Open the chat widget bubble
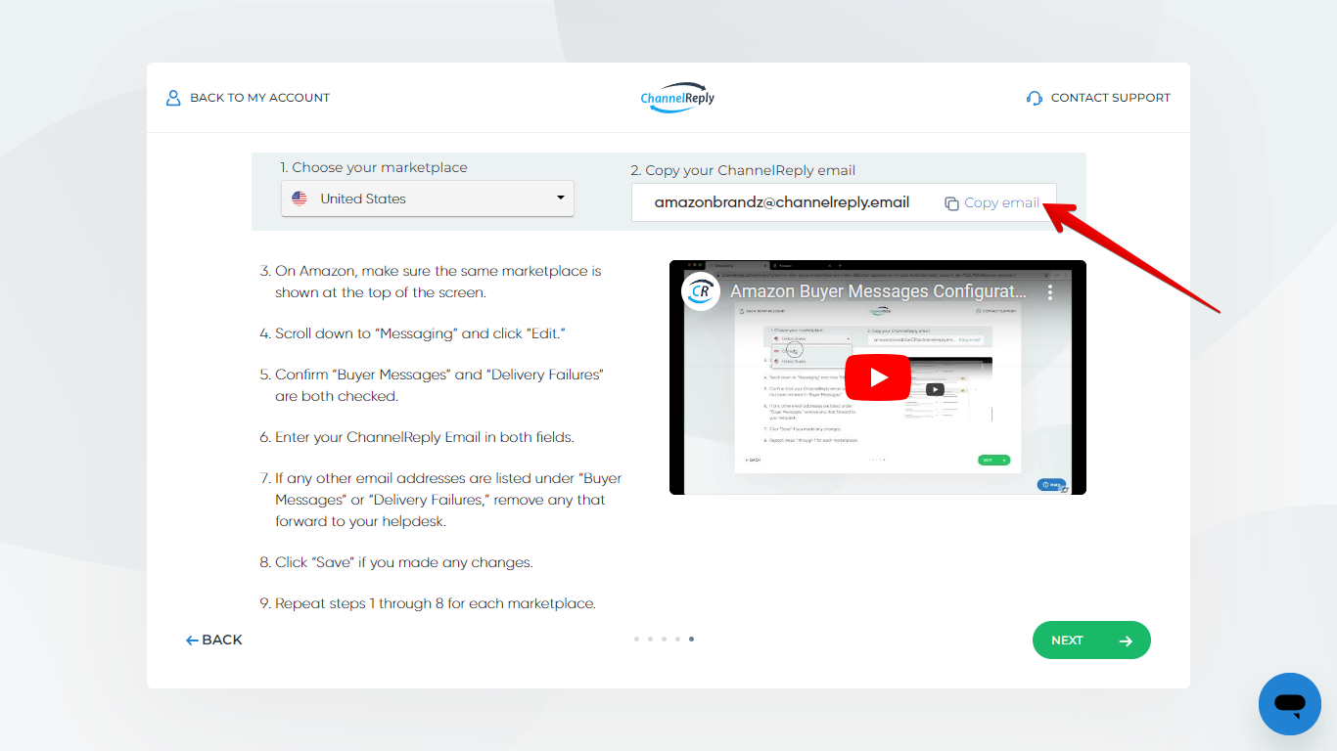The width and height of the screenshot is (1337, 751). (x=1290, y=704)
